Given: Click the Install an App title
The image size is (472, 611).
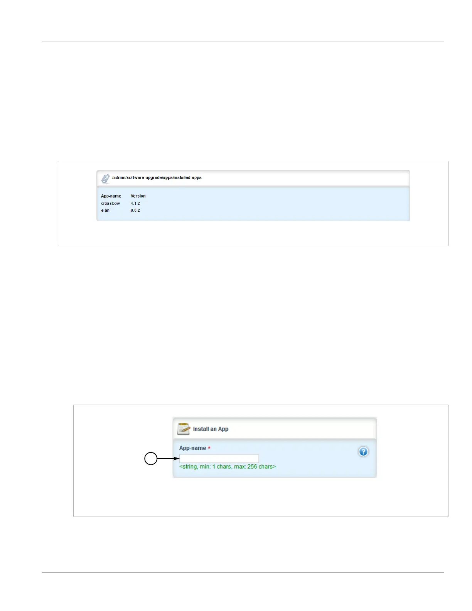Looking at the screenshot, I should pyautogui.click(x=211, y=429).
